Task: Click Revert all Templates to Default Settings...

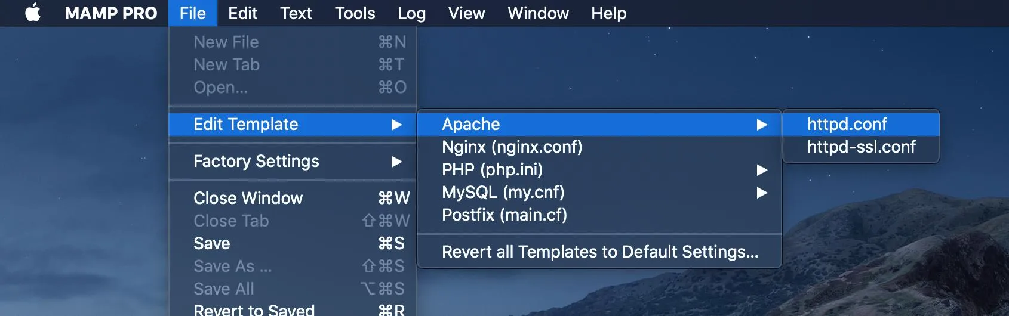Action: [x=599, y=252]
